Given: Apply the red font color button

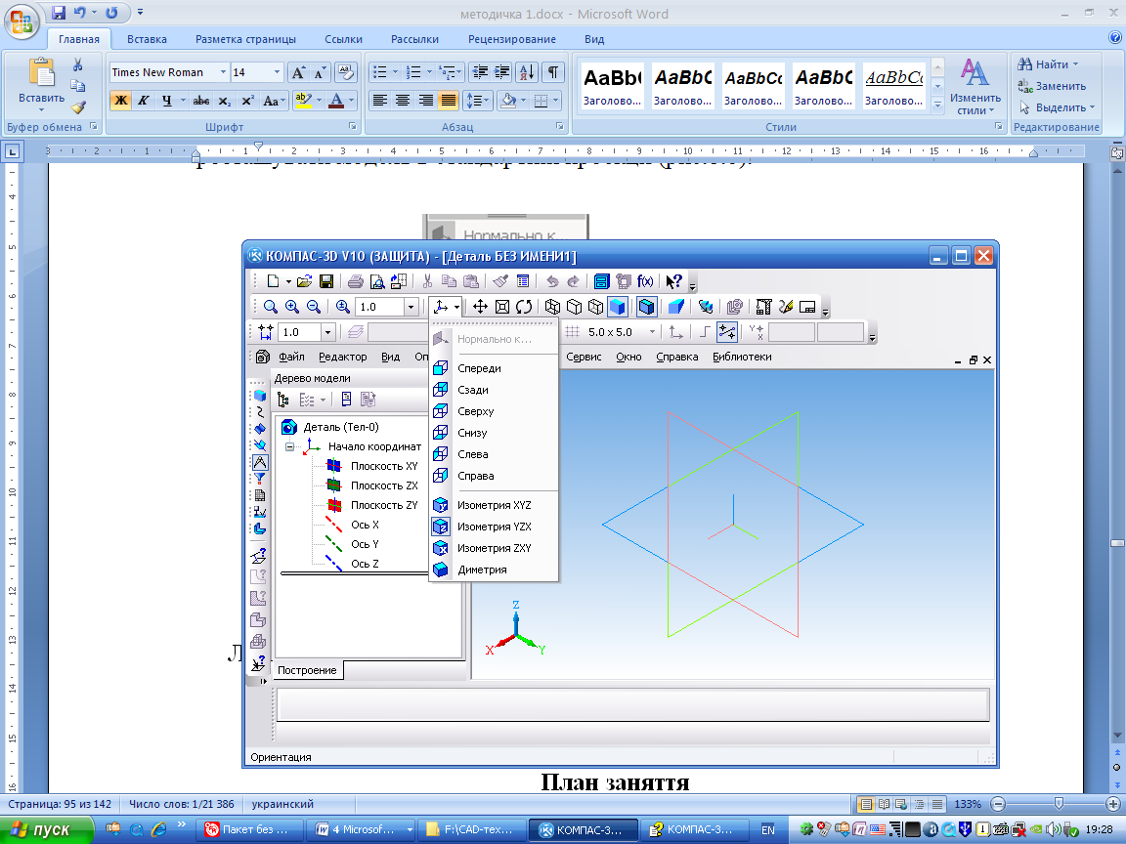Looking at the screenshot, I should coord(336,101).
